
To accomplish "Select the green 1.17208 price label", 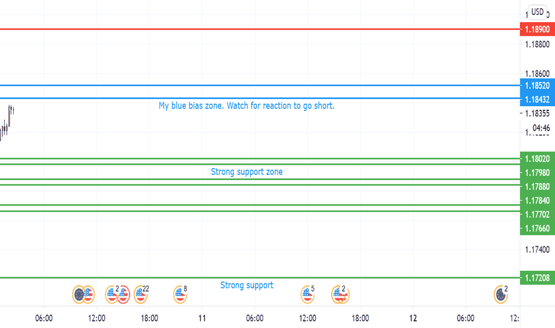I will [537, 278].
